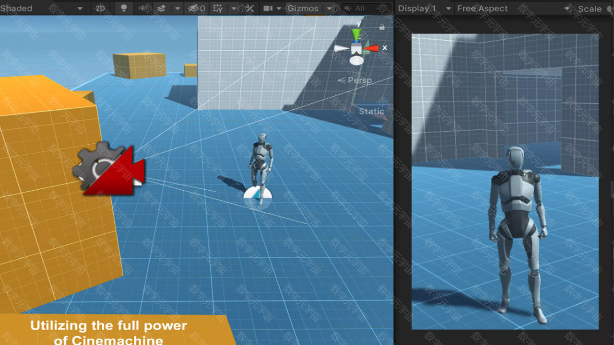Image resolution: width=614 pixels, height=345 pixels.
Task: Expand the Gizmos dropdown arrow
Action: (x=329, y=8)
